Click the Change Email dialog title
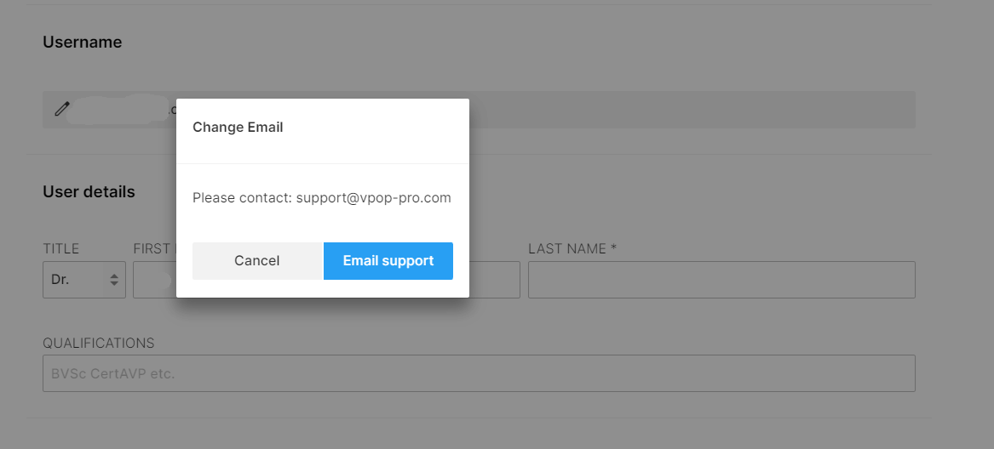 tap(238, 128)
